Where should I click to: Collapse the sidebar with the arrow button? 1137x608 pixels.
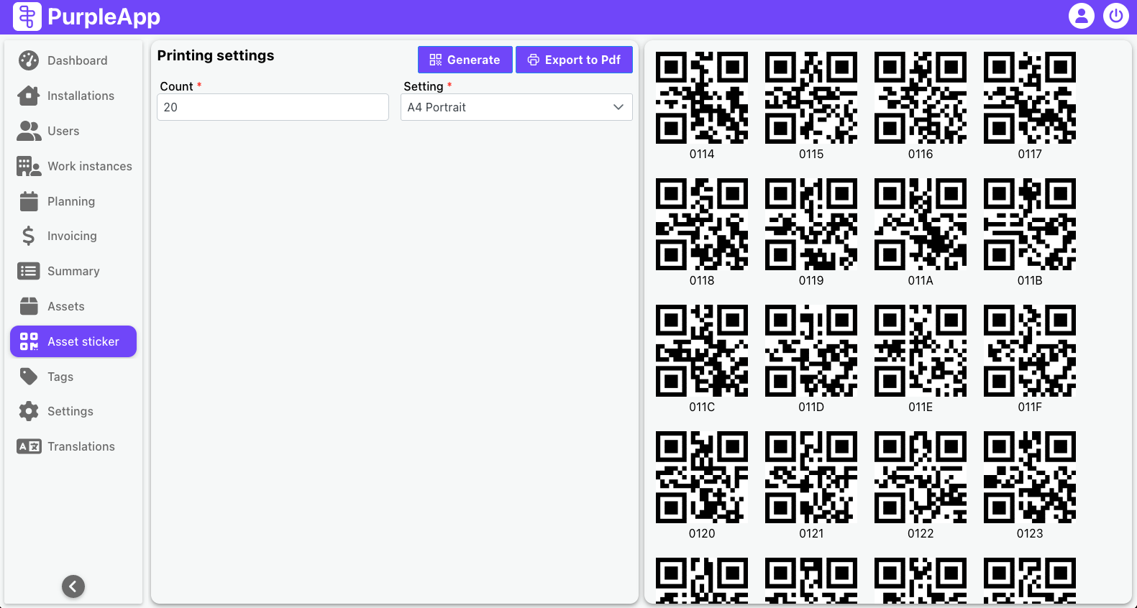(x=73, y=586)
